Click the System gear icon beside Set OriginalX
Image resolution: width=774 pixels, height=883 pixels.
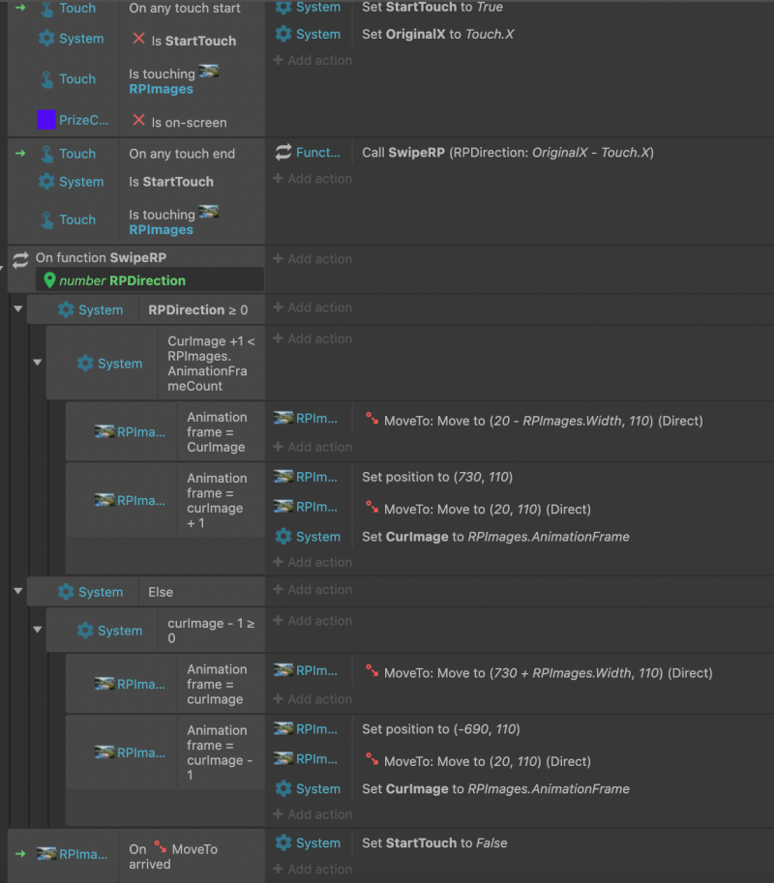tap(283, 34)
